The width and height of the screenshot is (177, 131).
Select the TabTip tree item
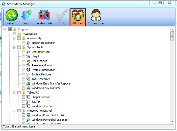(x=36, y=102)
